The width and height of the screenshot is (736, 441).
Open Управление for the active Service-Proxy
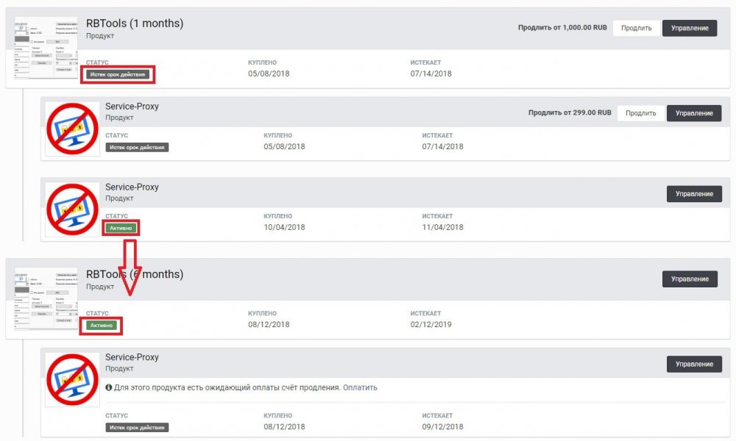point(693,194)
